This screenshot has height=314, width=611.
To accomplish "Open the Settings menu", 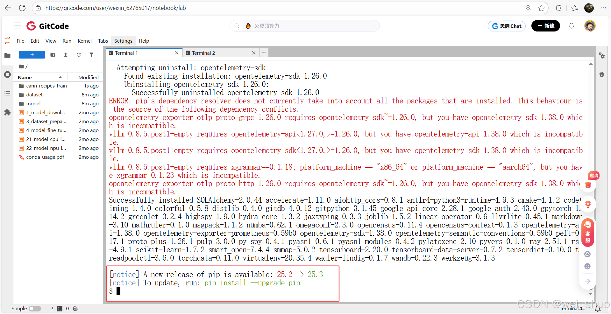I will [123, 41].
